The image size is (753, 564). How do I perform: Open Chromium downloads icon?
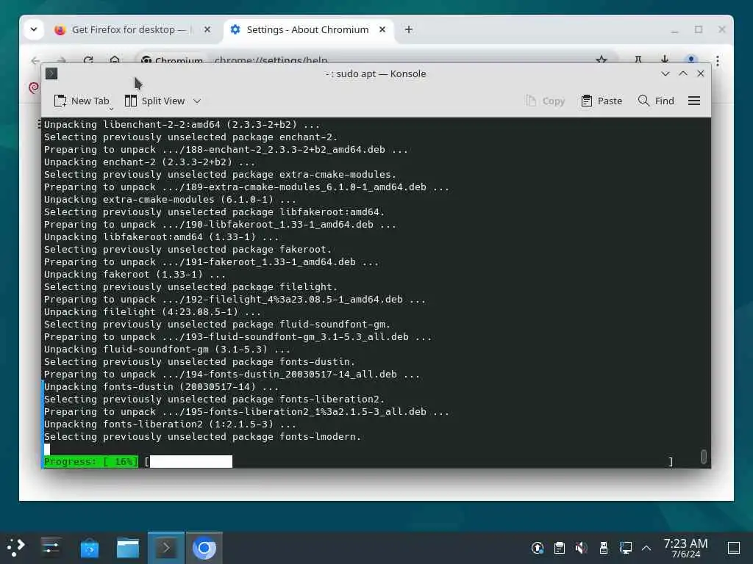coord(665,59)
